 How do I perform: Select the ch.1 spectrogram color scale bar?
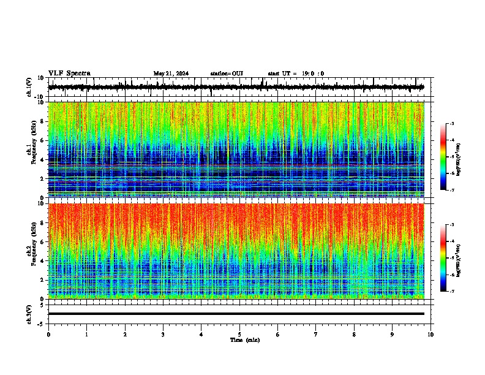[443, 157]
